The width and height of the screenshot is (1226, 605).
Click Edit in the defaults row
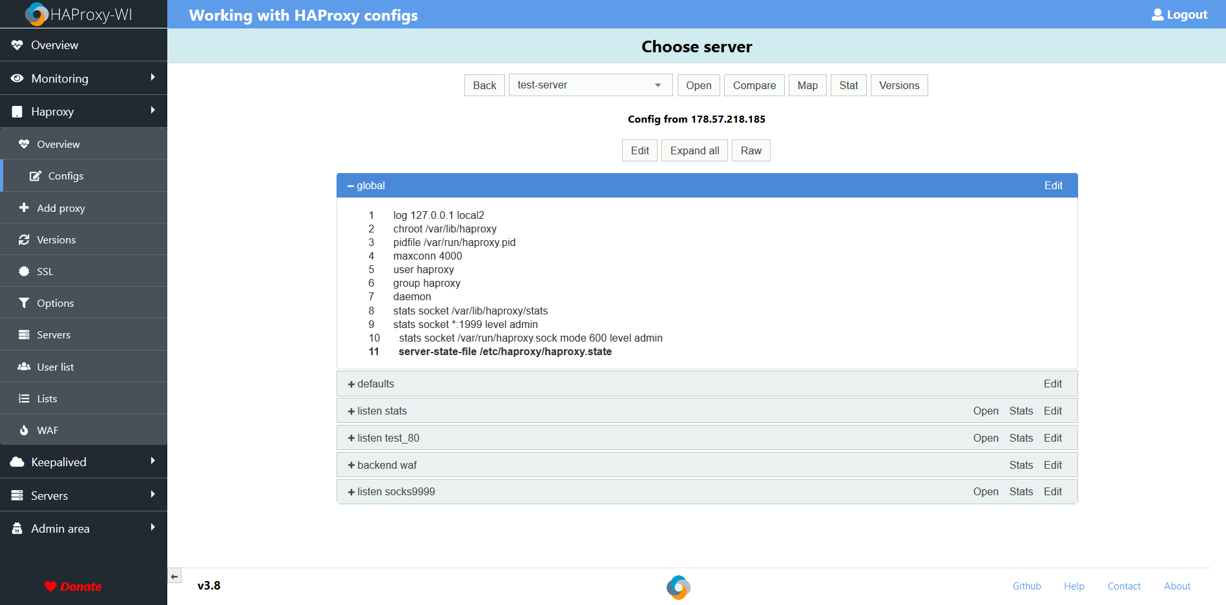click(1053, 384)
